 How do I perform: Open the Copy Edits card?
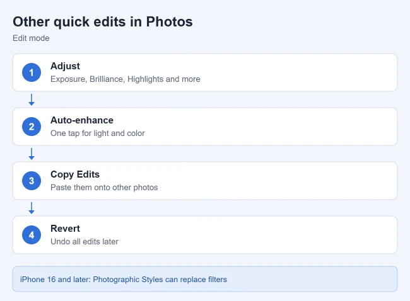(205, 181)
